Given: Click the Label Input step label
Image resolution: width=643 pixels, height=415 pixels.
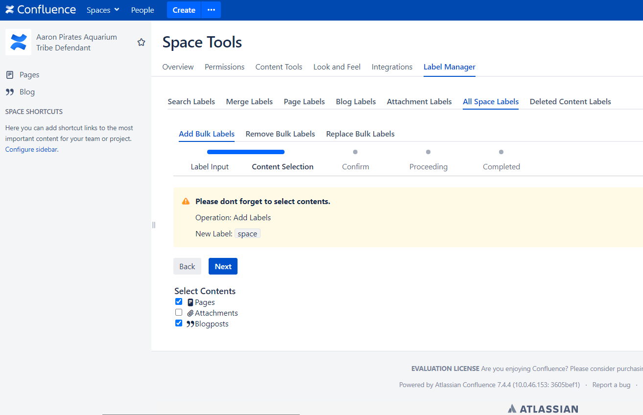Looking at the screenshot, I should [210, 167].
